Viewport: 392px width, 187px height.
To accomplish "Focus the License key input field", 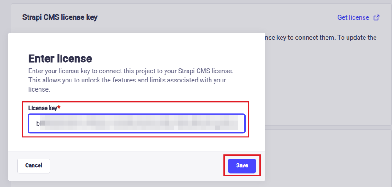I will [x=136, y=123].
